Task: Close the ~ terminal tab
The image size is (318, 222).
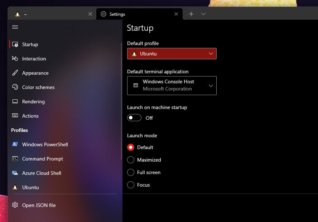Action: coord(90,14)
